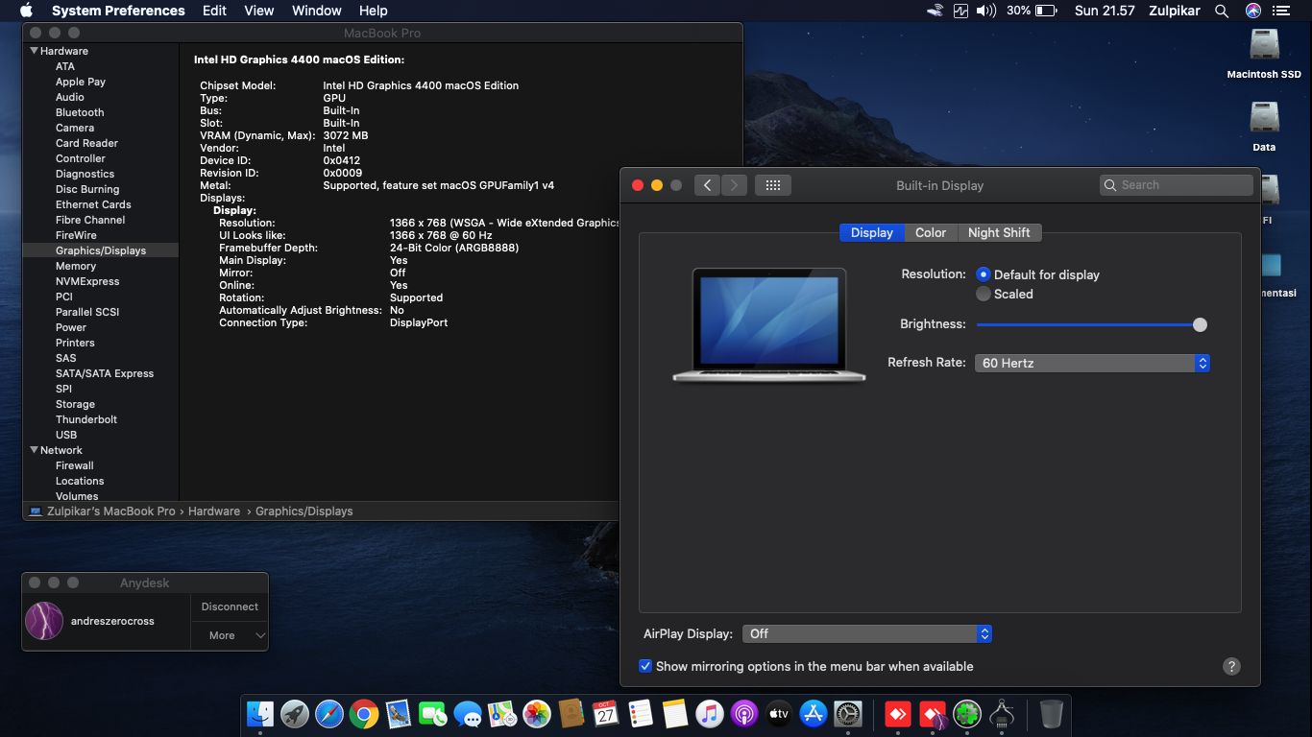Viewport: 1312px width, 737px height.
Task: Open the Help menu
Action: (x=373, y=11)
